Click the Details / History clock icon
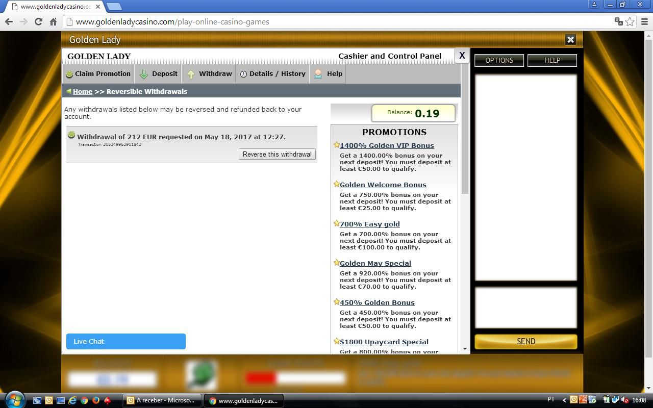The width and height of the screenshot is (653, 408). click(x=243, y=74)
